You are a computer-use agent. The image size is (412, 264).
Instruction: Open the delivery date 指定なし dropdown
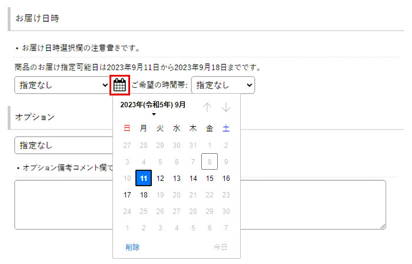tap(62, 85)
